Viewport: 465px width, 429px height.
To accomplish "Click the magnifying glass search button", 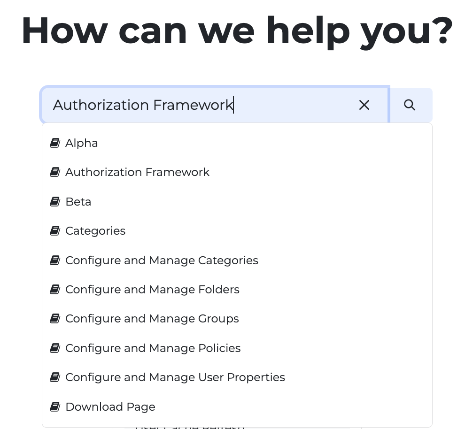I will 410,105.
